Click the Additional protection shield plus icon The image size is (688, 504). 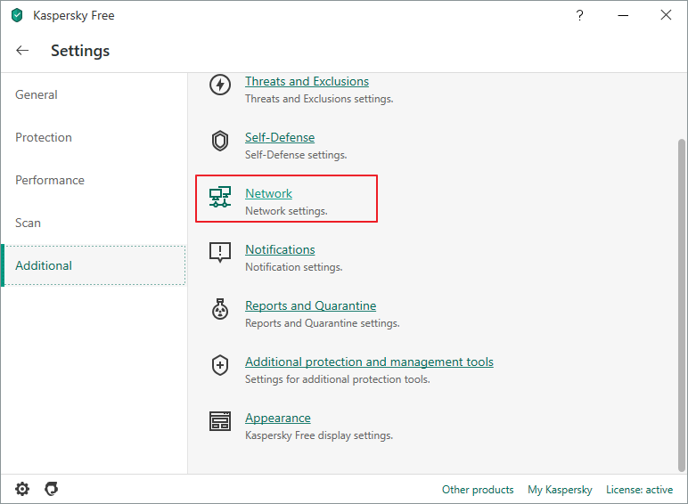click(x=220, y=365)
